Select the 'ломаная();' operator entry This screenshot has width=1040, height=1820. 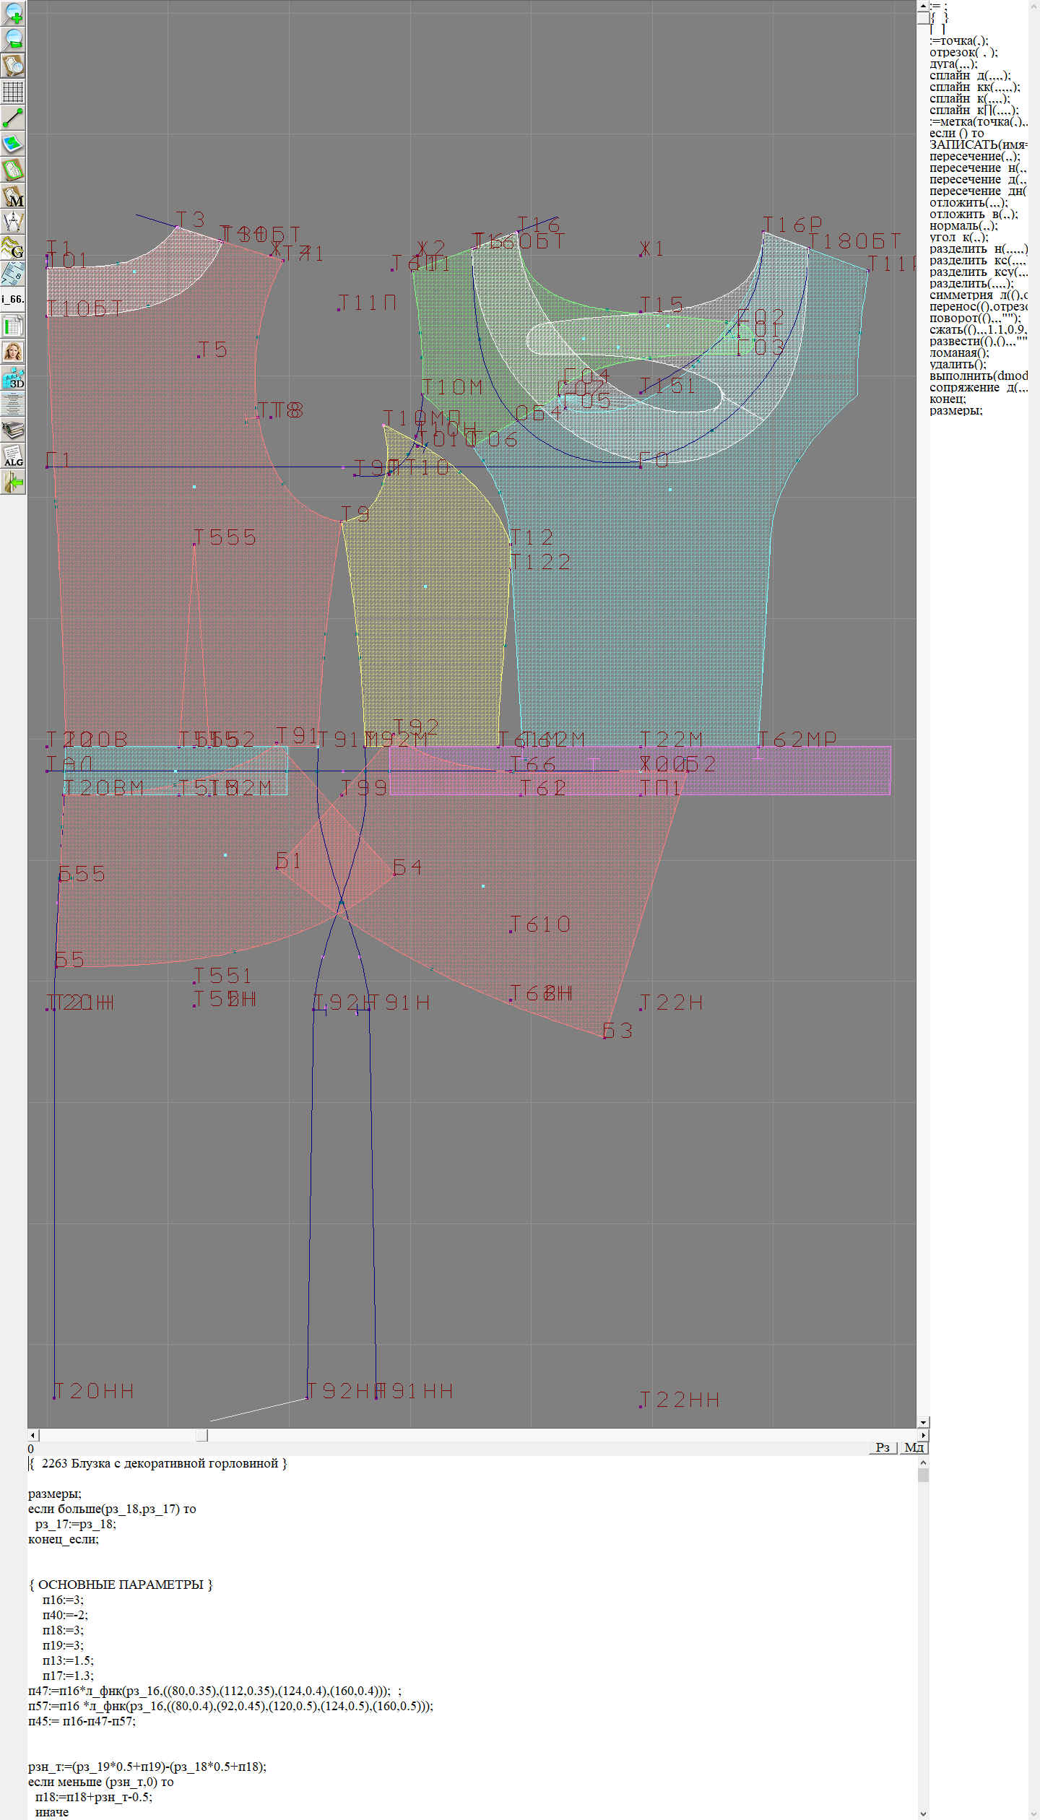pyautogui.click(x=959, y=352)
